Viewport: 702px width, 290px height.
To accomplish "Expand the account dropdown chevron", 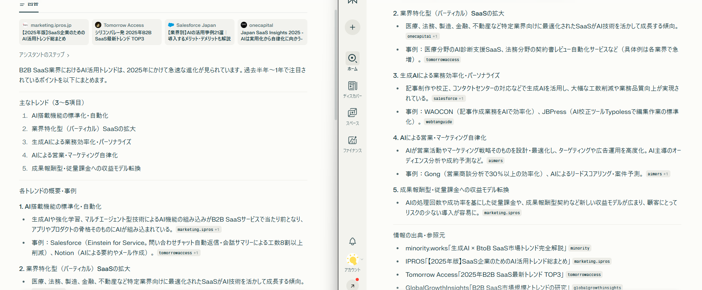I will pos(362,259).
